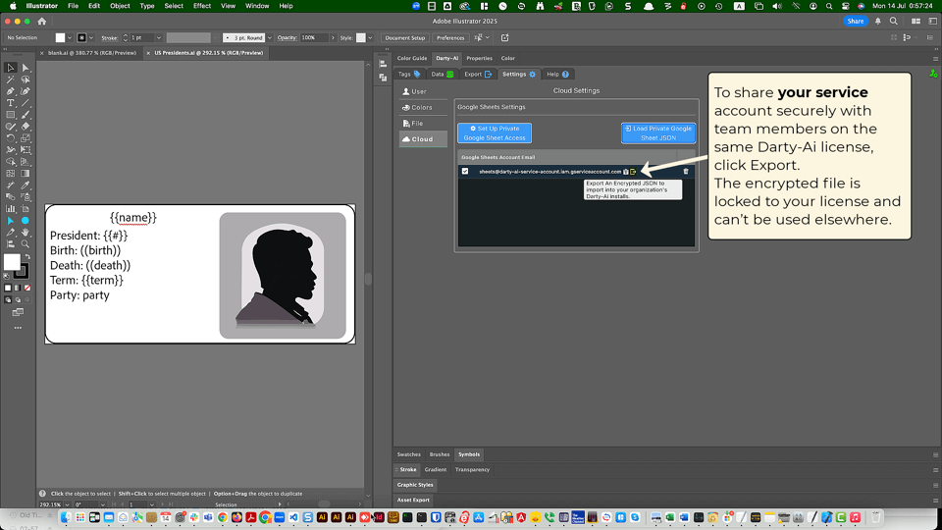Image resolution: width=942 pixels, height=530 pixels.
Task: Click the Preferences button
Action: point(450,38)
